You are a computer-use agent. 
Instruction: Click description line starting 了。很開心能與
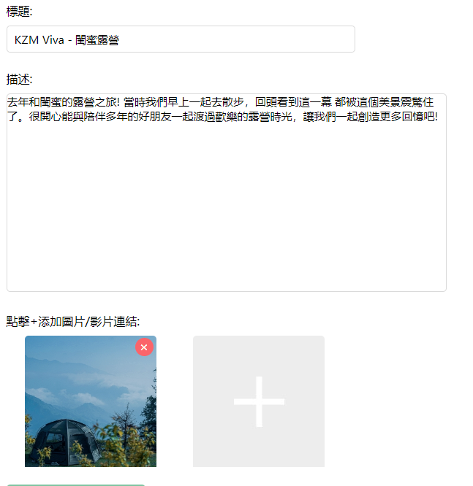click(222, 117)
